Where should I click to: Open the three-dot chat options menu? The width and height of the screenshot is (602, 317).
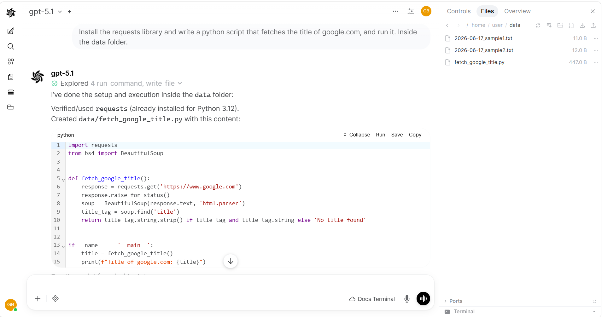(x=395, y=11)
